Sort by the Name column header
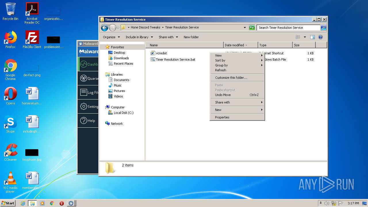Screen dimensions: 368x207 (185, 45)
